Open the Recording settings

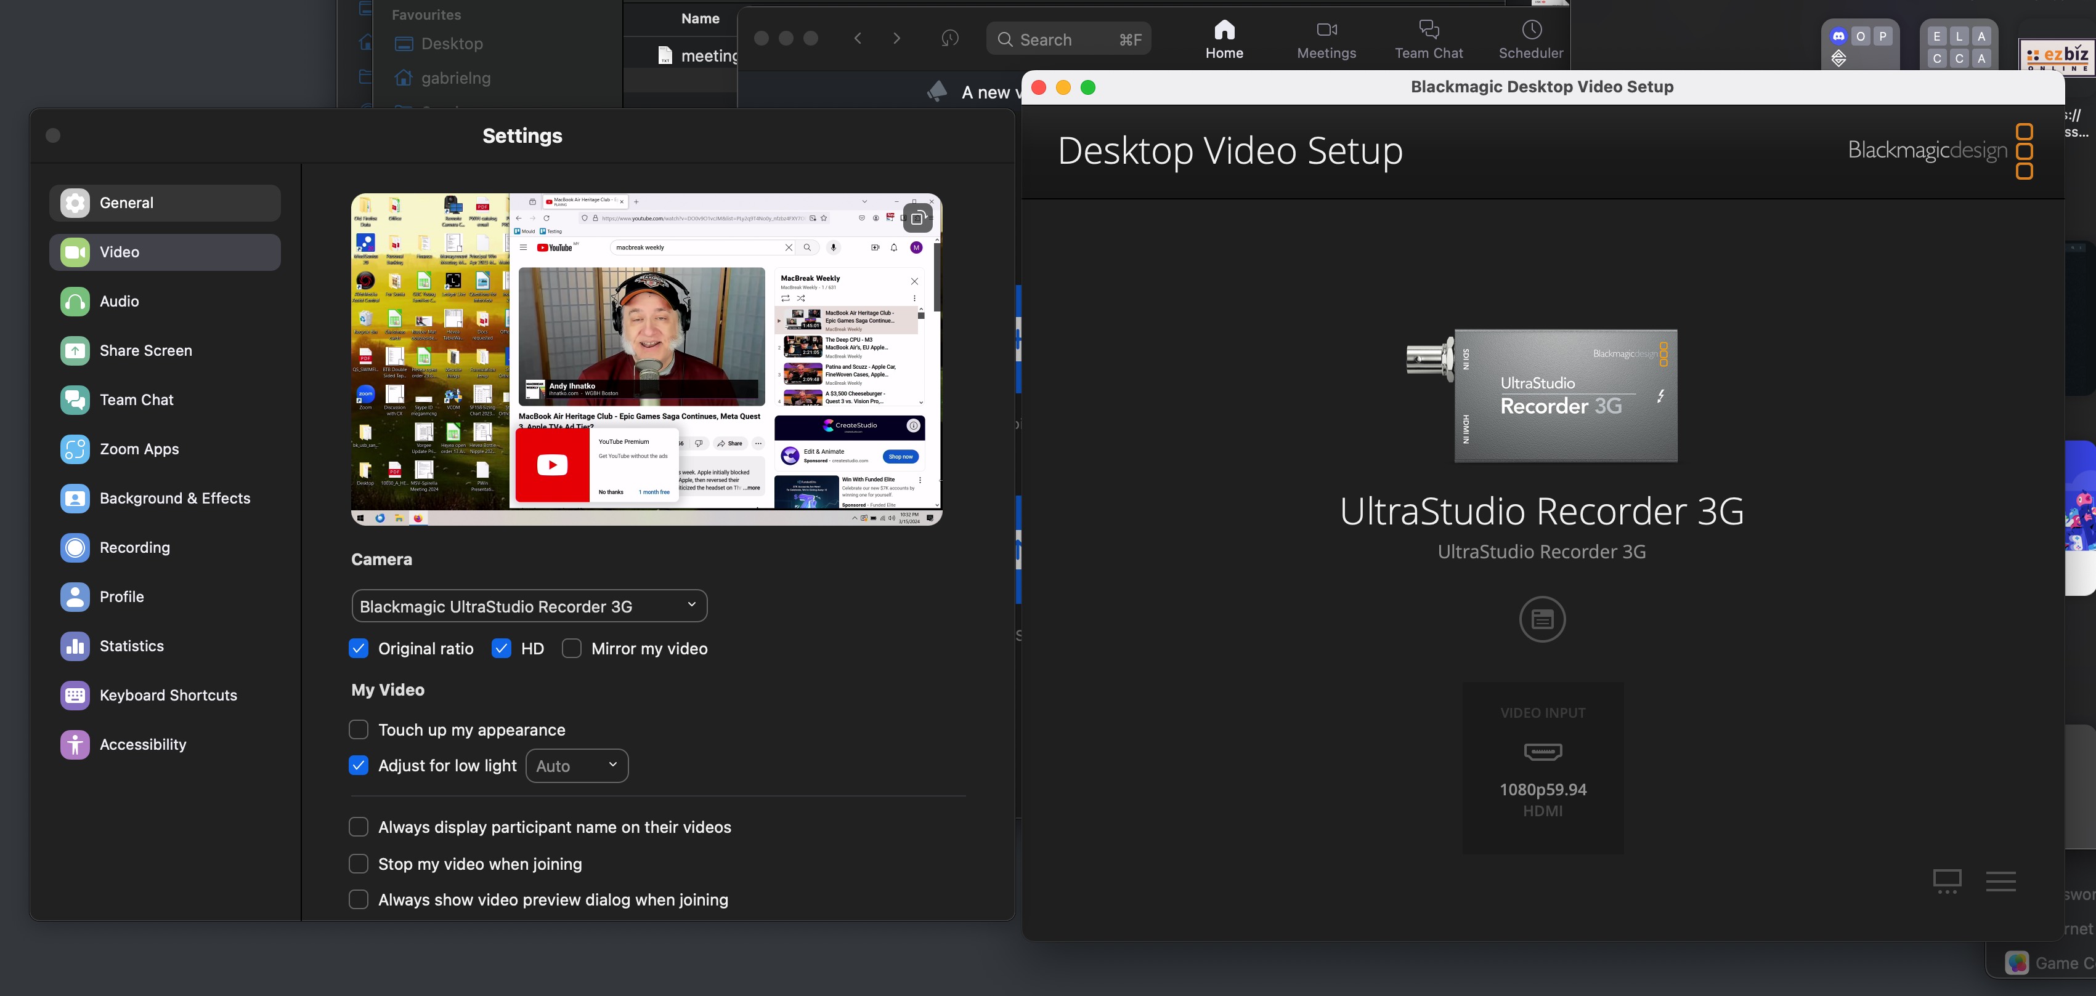tap(165, 547)
